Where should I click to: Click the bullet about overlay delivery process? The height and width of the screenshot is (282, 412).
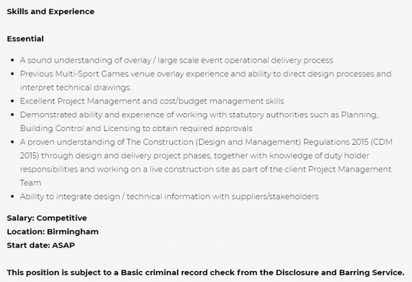176,60
